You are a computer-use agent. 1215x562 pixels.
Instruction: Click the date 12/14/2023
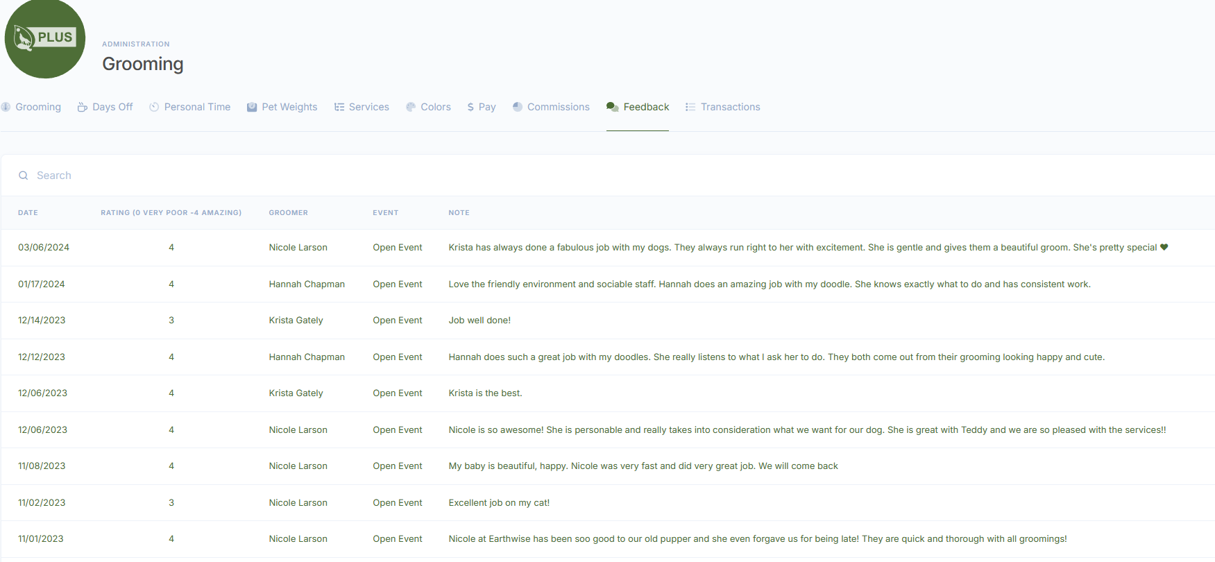tap(42, 321)
